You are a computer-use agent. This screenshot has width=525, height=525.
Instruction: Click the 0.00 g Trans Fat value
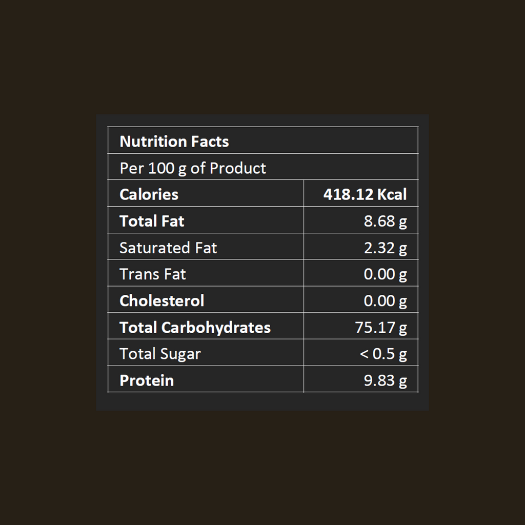[385, 274]
